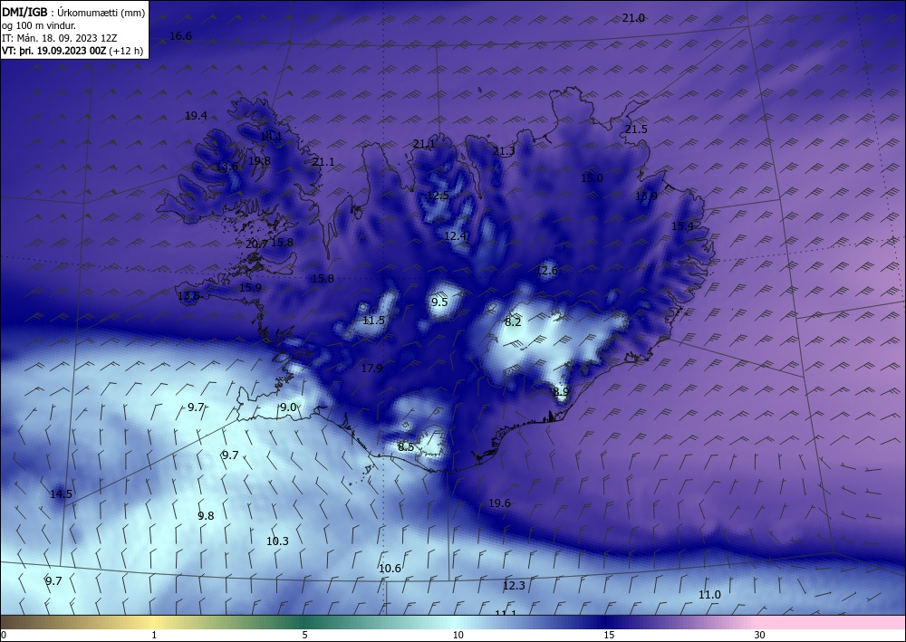The image size is (906, 642).
Task: Select the IT: Mán. 18. 09. 2023 12Z line
Action: [x=59, y=38]
